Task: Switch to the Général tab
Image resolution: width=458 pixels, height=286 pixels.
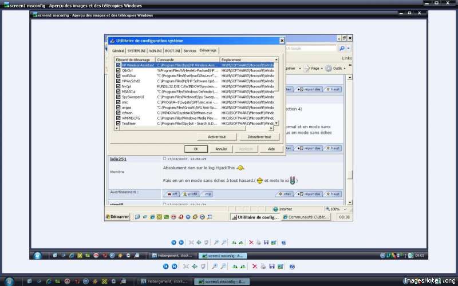Action: coord(118,51)
